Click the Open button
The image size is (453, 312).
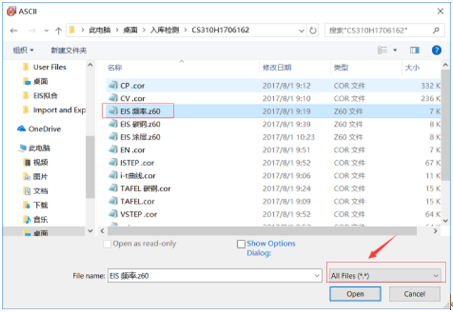coord(355,294)
